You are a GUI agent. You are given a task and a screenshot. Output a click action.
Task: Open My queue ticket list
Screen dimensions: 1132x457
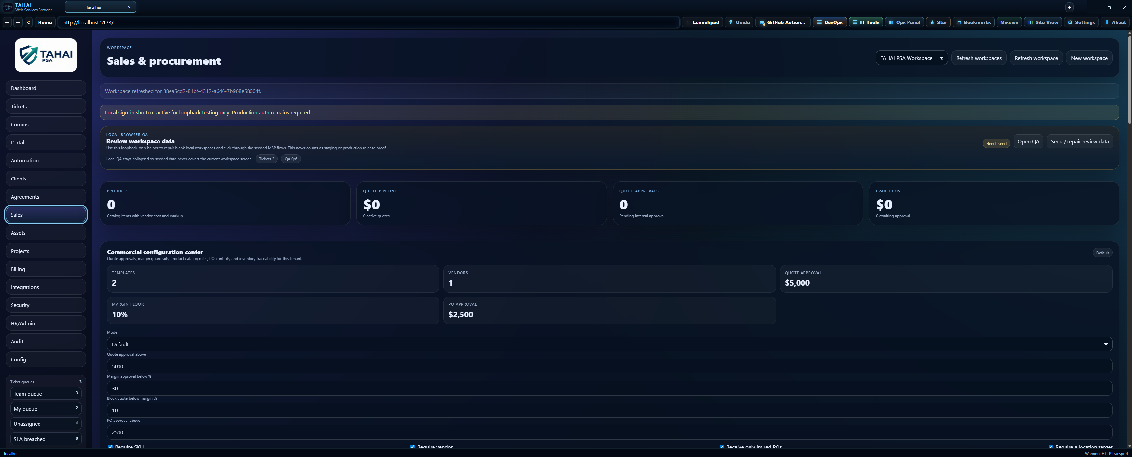(x=46, y=408)
